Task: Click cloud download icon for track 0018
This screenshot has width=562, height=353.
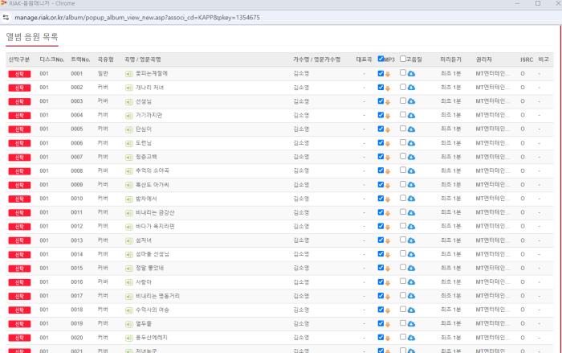Action: pyautogui.click(x=411, y=310)
